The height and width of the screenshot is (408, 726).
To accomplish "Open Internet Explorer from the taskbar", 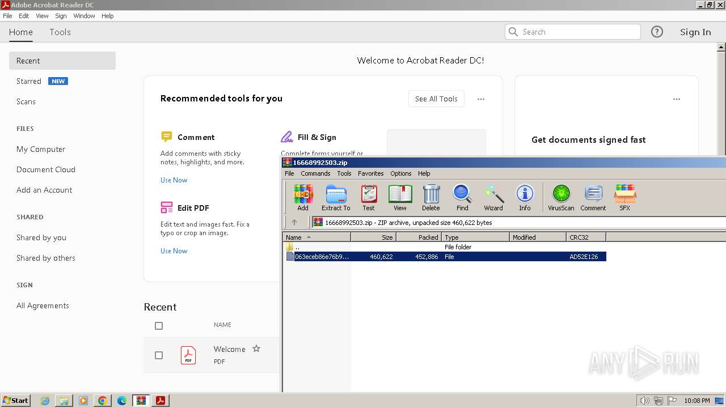I will pyautogui.click(x=45, y=401).
